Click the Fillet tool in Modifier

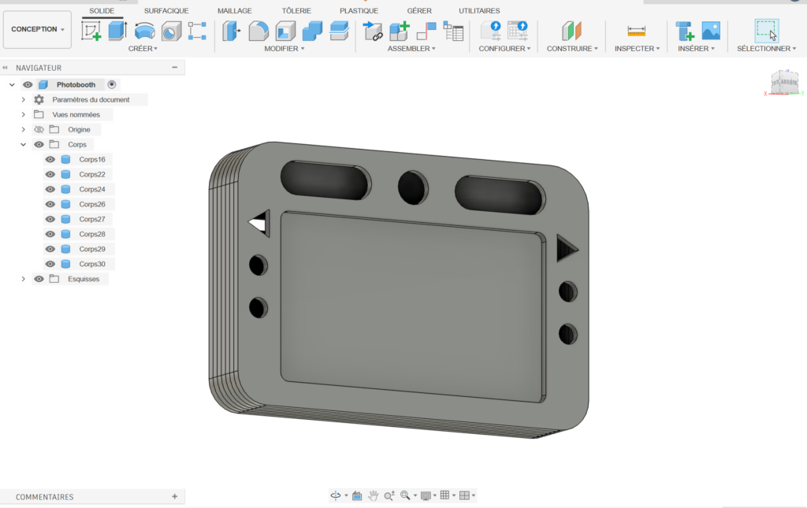[x=258, y=31]
